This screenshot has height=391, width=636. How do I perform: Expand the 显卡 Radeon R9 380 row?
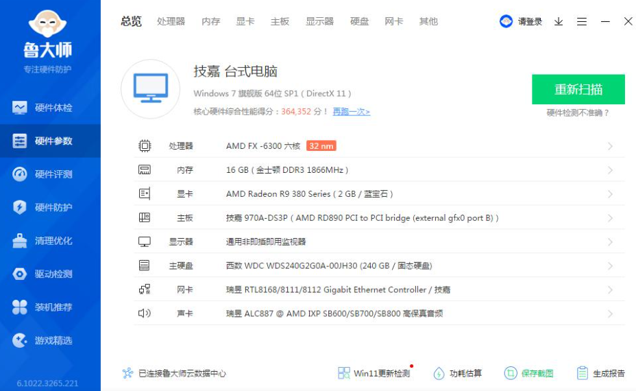pos(610,194)
